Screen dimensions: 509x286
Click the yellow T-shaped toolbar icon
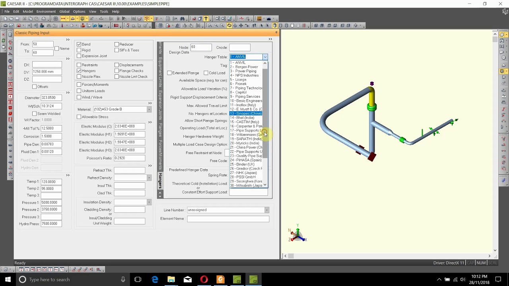click(x=206, y=19)
